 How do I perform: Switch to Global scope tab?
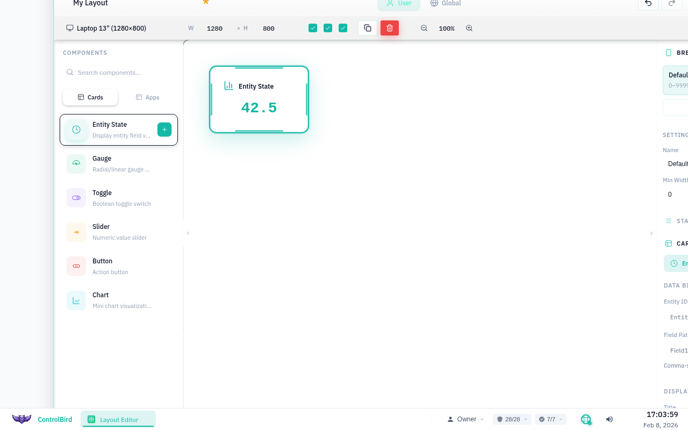[x=446, y=3]
